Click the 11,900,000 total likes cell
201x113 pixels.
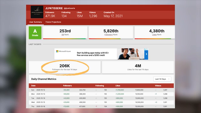tap(139, 90)
